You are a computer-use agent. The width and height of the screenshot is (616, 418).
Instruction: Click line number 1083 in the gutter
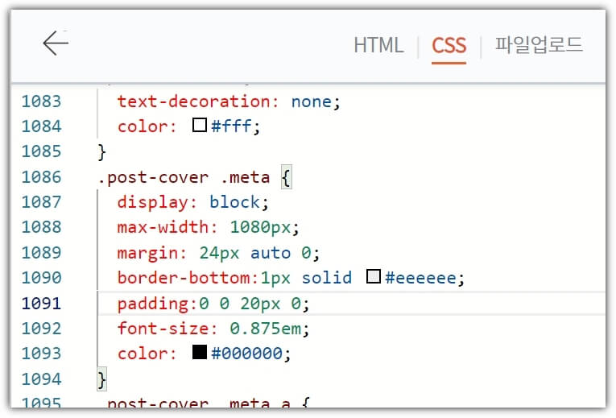pos(41,101)
